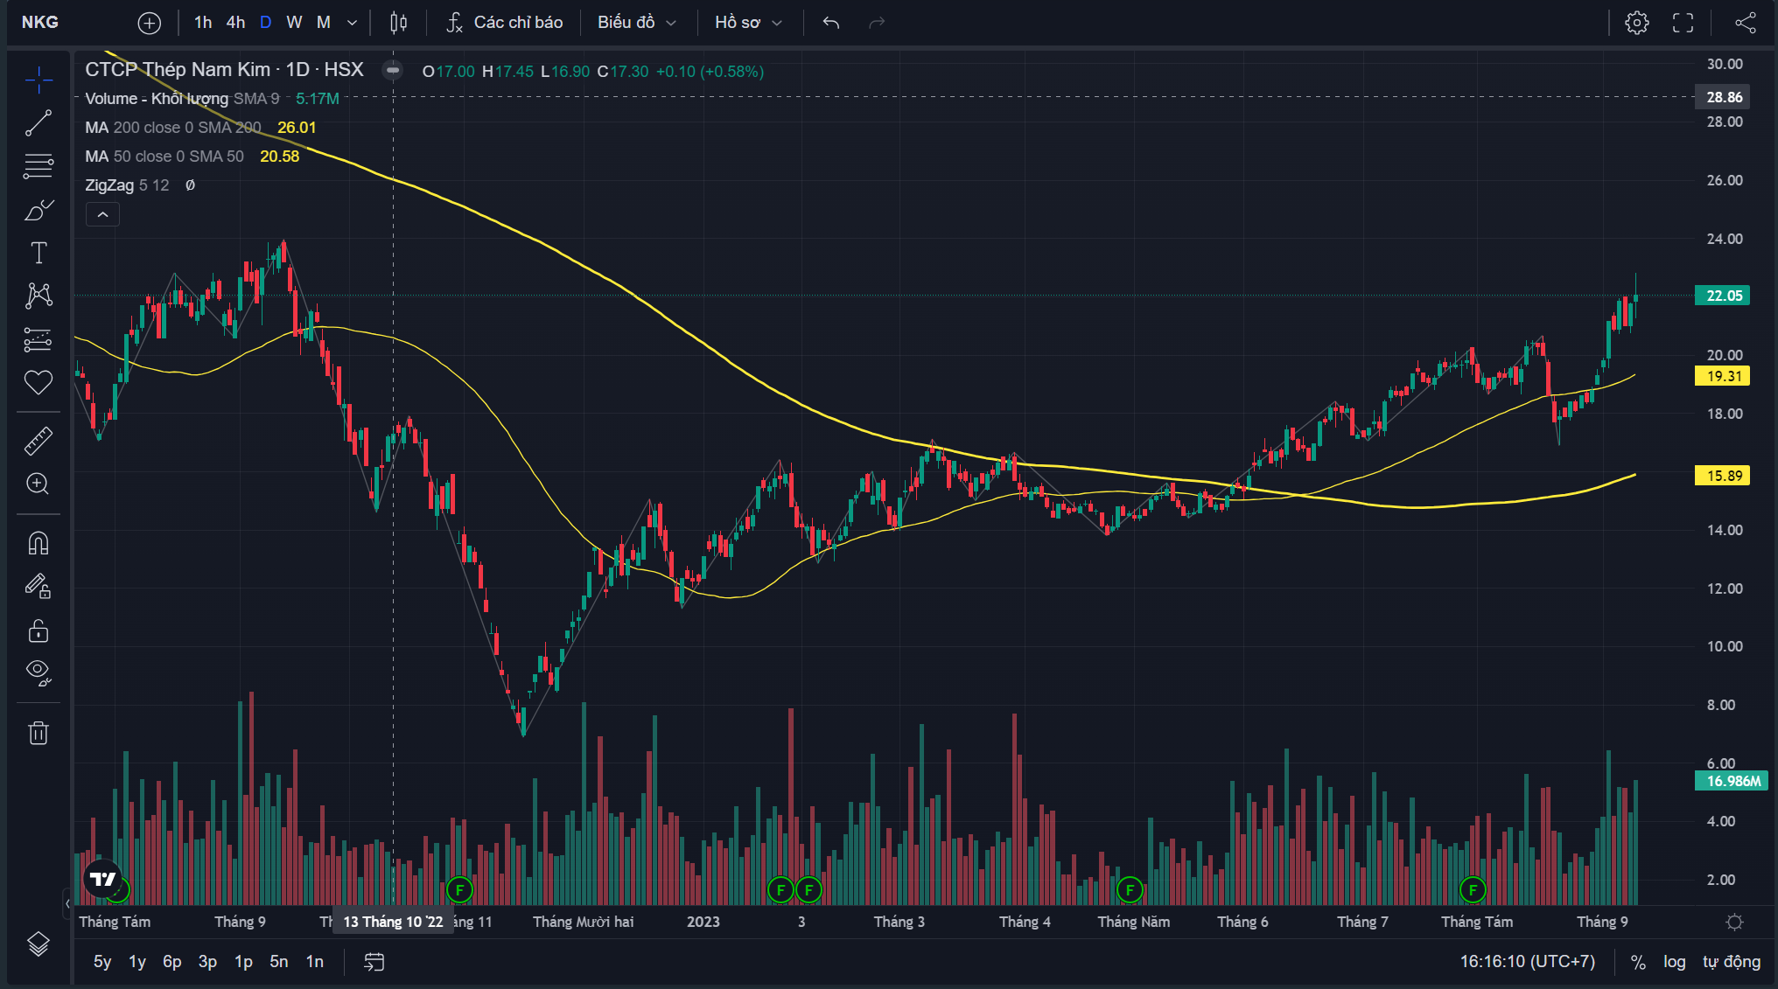The image size is (1778, 989).
Task: Choose the text annotation tool
Action: point(38,253)
